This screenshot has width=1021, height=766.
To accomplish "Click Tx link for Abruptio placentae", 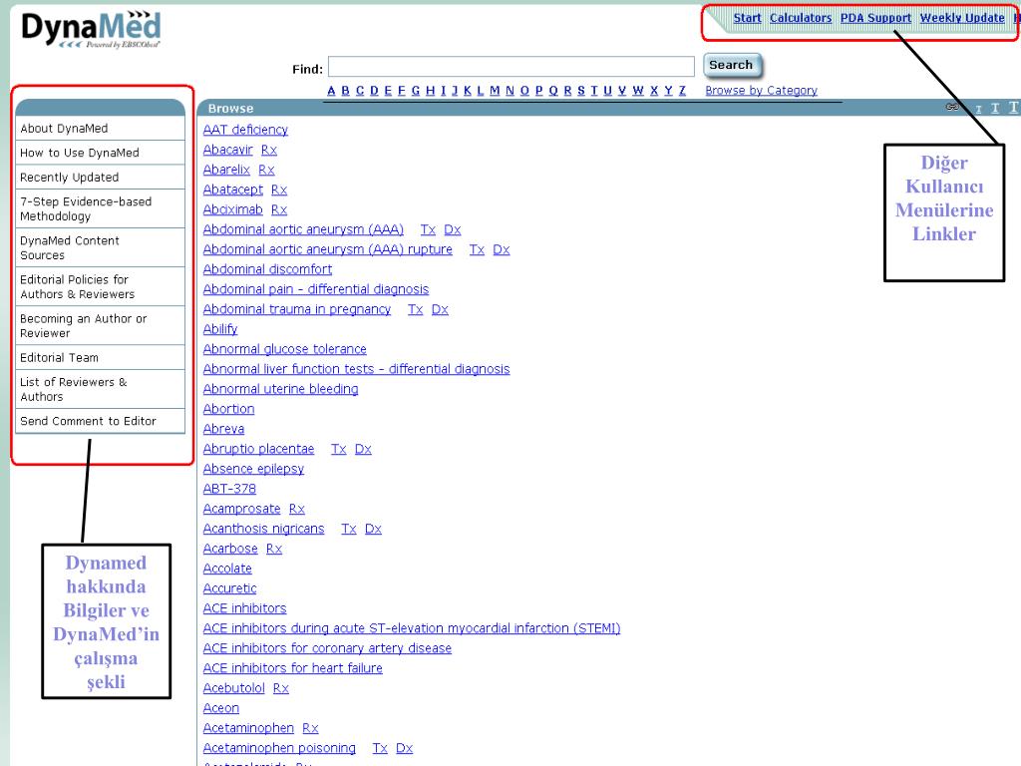I will pyautogui.click(x=339, y=449).
